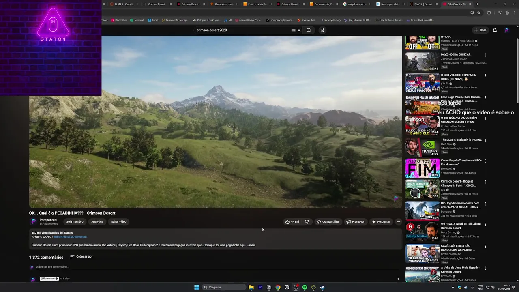Open menu for DAYZ - BORA BRINCAR video
This screenshot has height=292, width=519.
click(x=485, y=55)
